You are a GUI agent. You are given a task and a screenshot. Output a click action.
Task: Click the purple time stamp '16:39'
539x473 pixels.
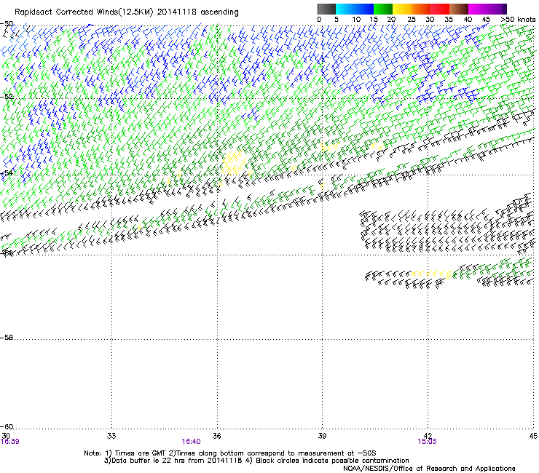click(10, 442)
